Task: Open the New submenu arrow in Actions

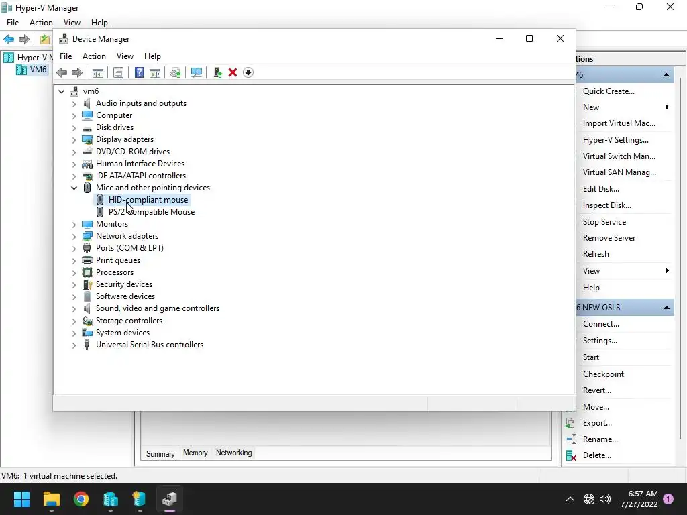Action: [667, 107]
